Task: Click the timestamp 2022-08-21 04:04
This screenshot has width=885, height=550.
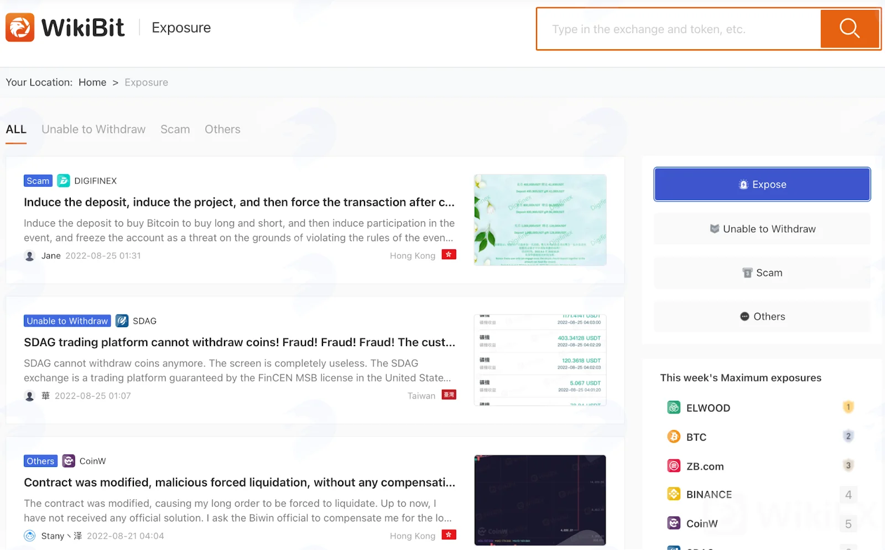Action: 126,536
